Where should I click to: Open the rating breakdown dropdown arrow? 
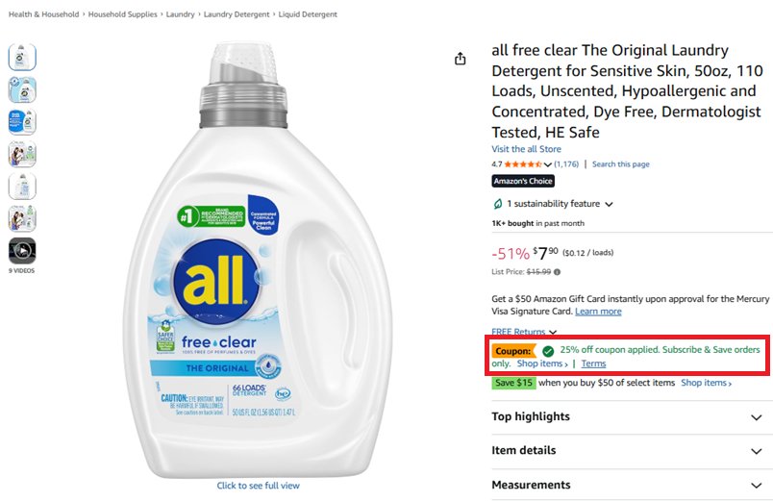pos(548,164)
